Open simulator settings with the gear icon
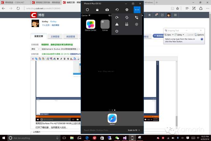The width and height of the screenshot is (211, 141). [x=127, y=10]
